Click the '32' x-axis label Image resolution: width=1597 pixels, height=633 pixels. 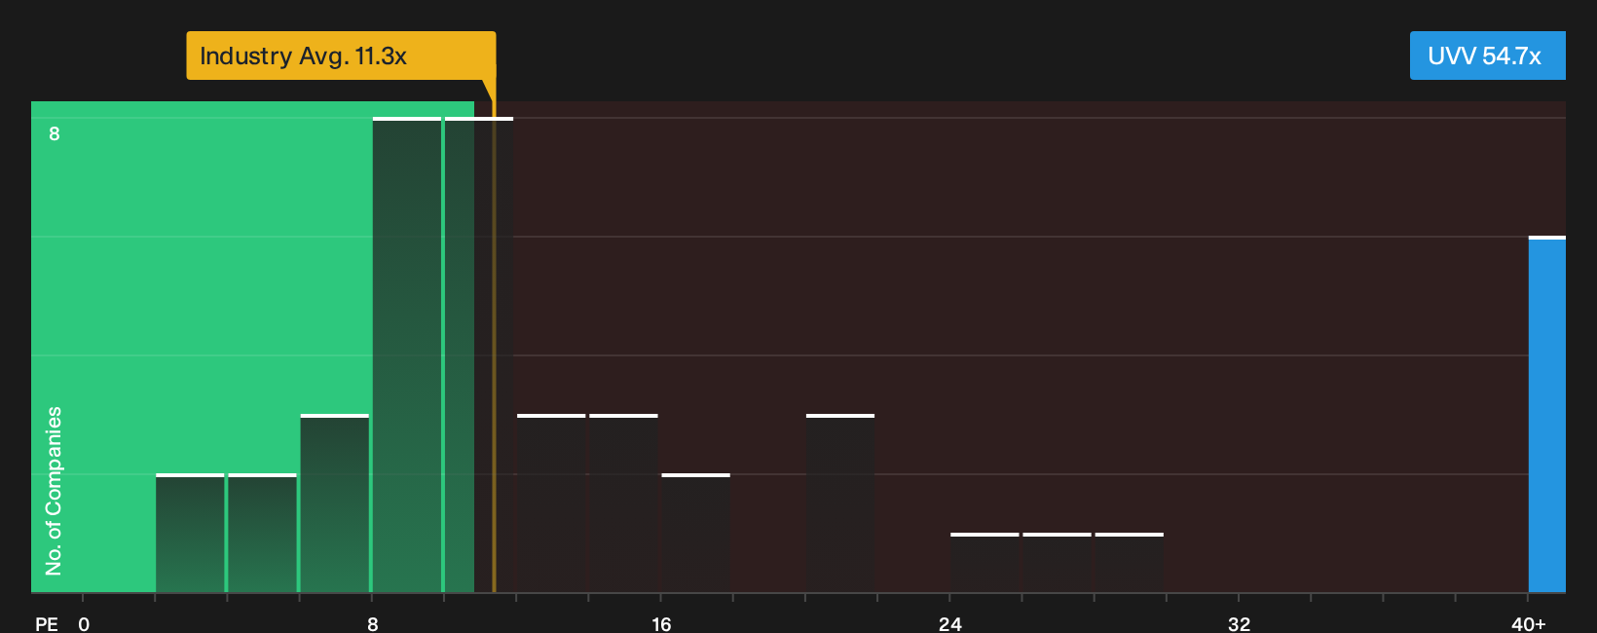point(1239,624)
